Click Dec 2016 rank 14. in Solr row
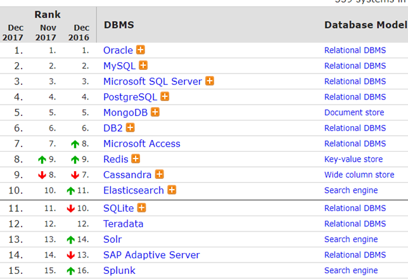This screenshot has height=279, width=408. click(x=83, y=240)
